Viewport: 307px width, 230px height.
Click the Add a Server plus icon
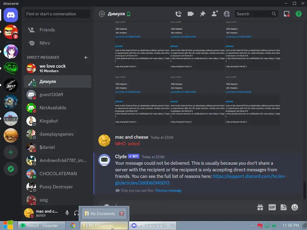click(11, 152)
